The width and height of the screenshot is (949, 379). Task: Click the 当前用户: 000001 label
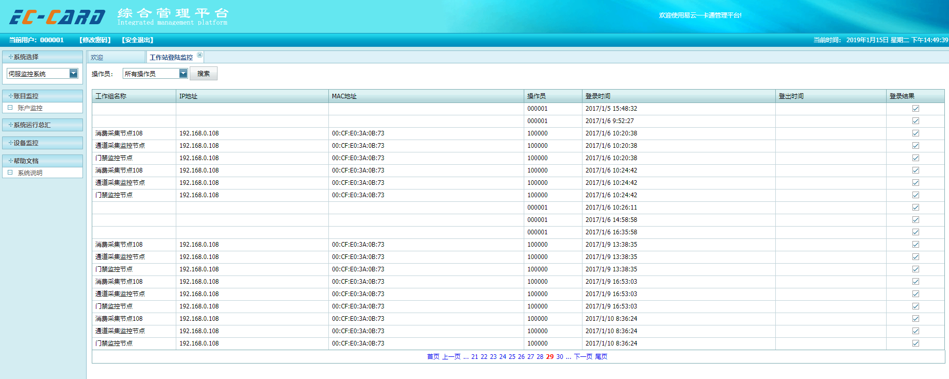click(x=37, y=40)
